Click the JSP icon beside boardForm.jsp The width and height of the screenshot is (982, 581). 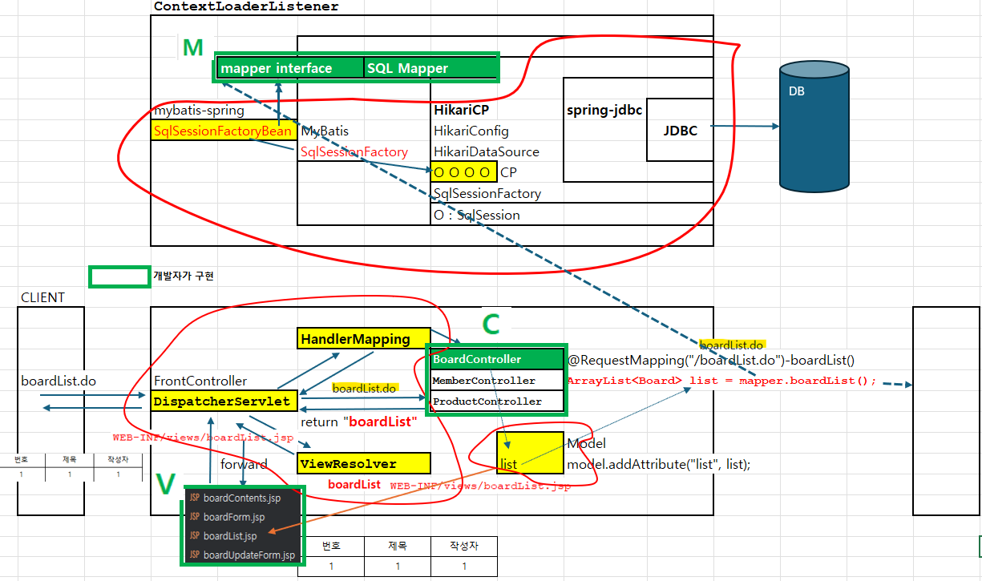tap(194, 517)
